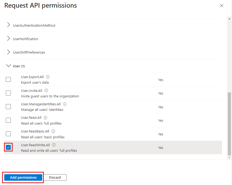Click the User.Invite.All permission name
Screen dimensions: 232x185
[x=32, y=91]
